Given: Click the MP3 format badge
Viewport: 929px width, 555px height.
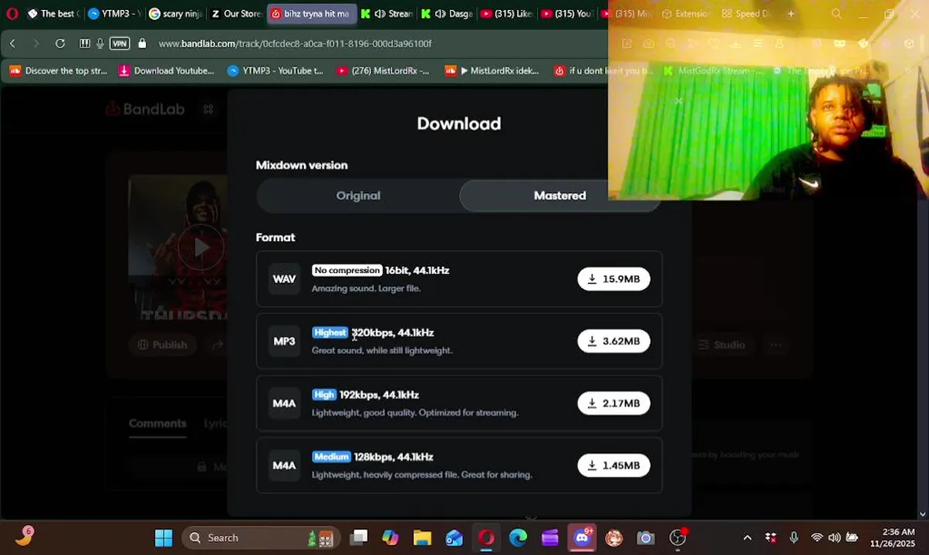Looking at the screenshot, I should (x=284, y=341).
